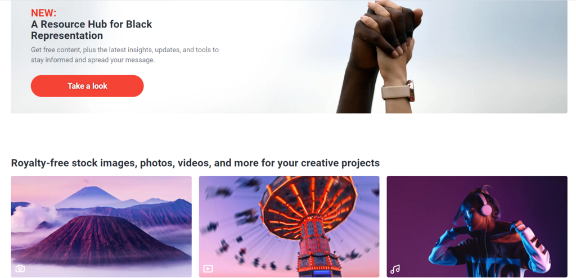576x278 pixels.
Task: Open the purple volcano mountain thumbnail
Action: click(x=101, y=227)
